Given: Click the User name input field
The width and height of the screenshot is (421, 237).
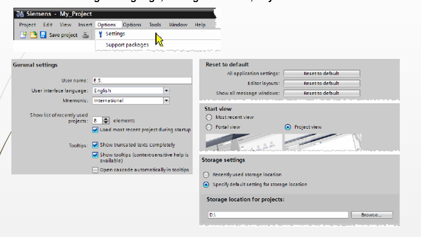Looking at the screenshot, I should 142,81.
